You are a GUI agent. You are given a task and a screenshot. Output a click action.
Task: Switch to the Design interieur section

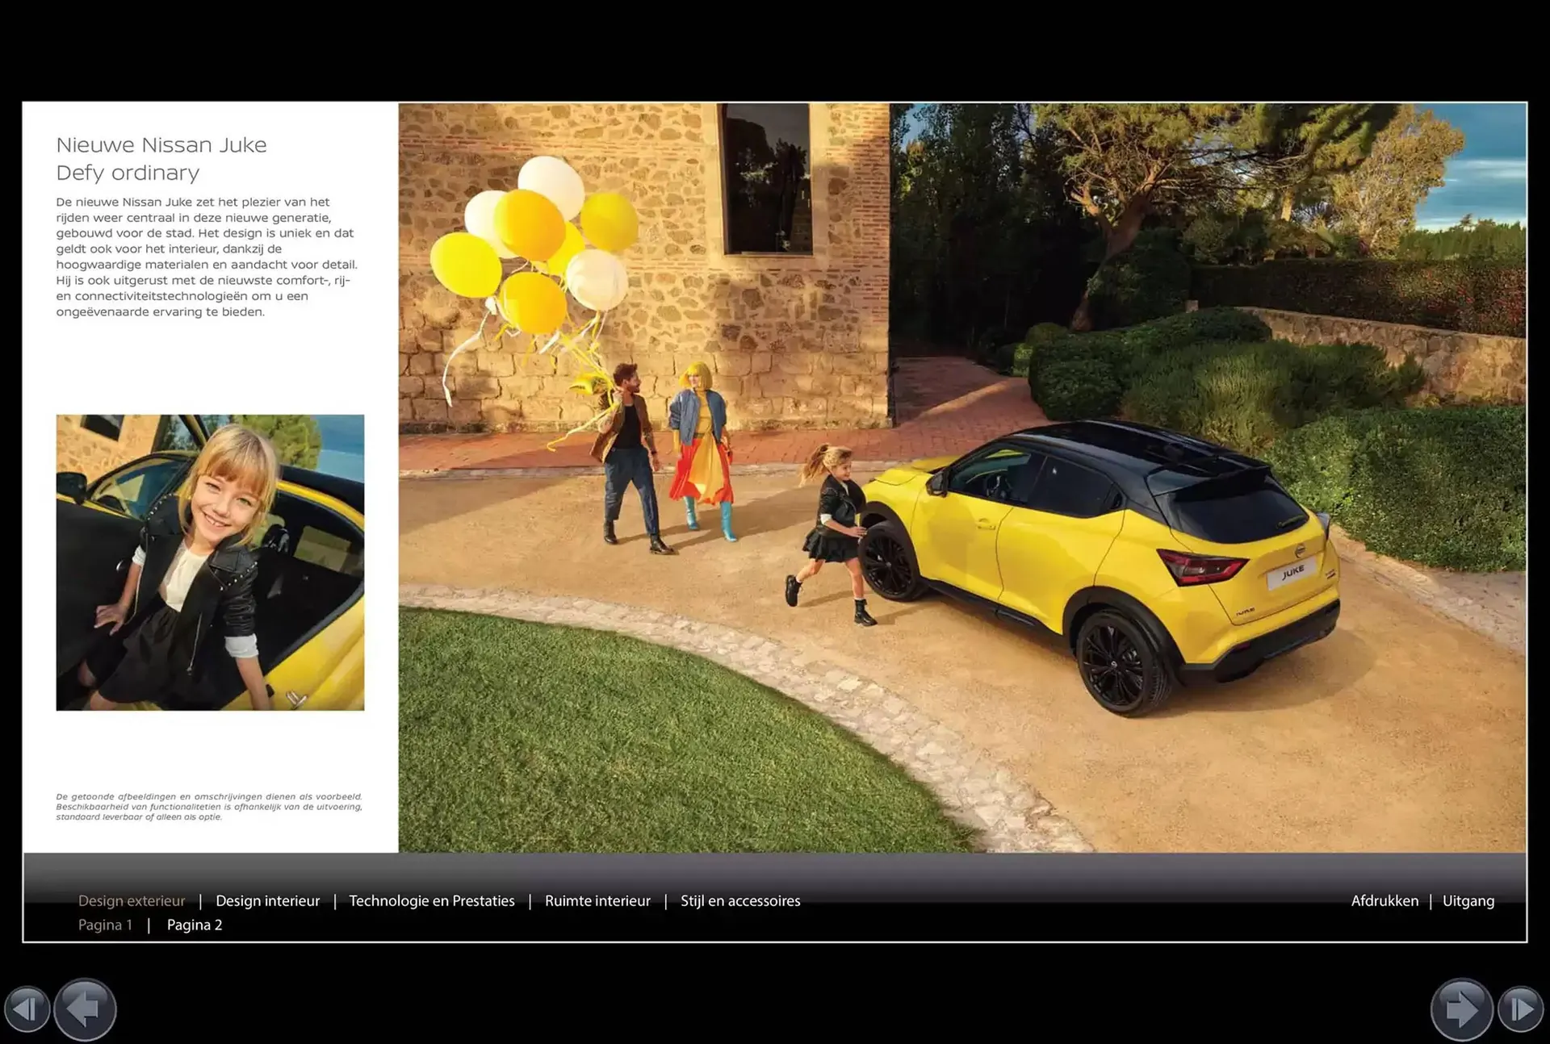tap(267, 900)
